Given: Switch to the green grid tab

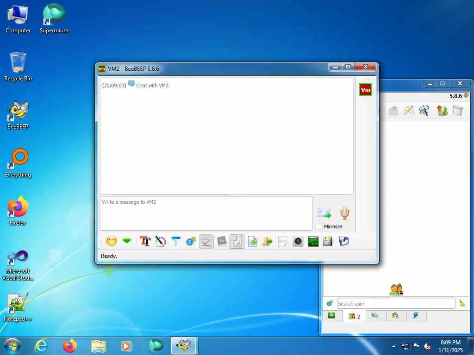Looking at the screenshot, I should (x=331, y=316).
